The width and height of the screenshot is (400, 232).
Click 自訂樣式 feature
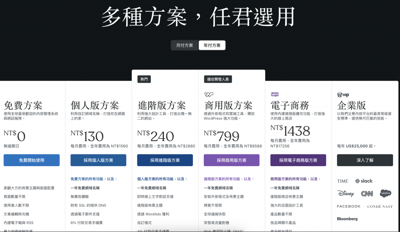pos(145,223)
